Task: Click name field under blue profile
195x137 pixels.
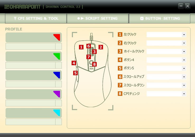Action: [30, 84]
